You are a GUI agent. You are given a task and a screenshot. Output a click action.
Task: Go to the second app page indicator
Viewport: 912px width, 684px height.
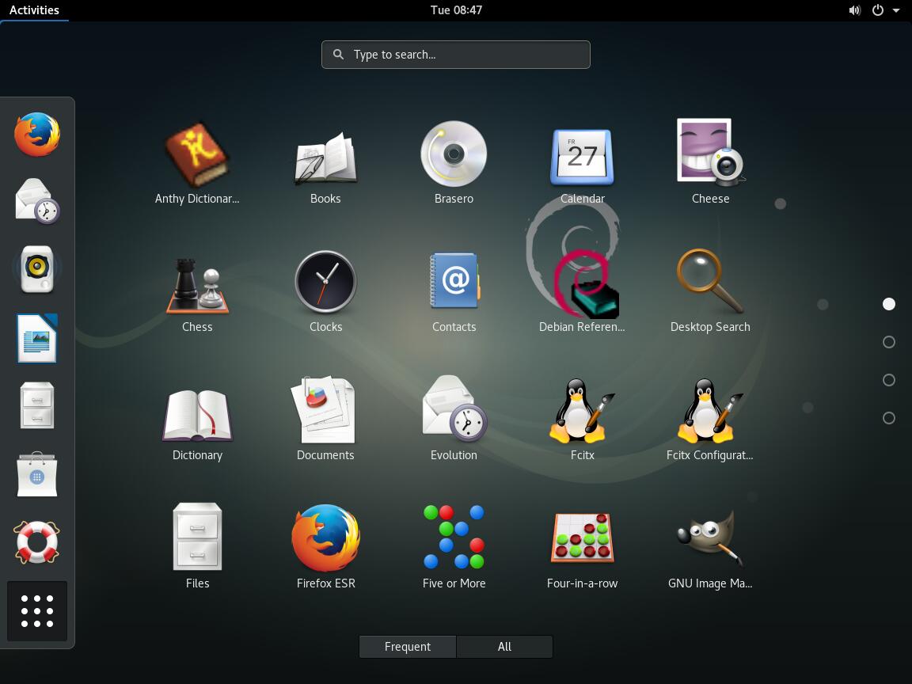pos(889,342)
